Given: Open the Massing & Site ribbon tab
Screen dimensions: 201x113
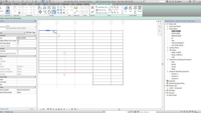Looking at the screenshot, I should [54, 4].
